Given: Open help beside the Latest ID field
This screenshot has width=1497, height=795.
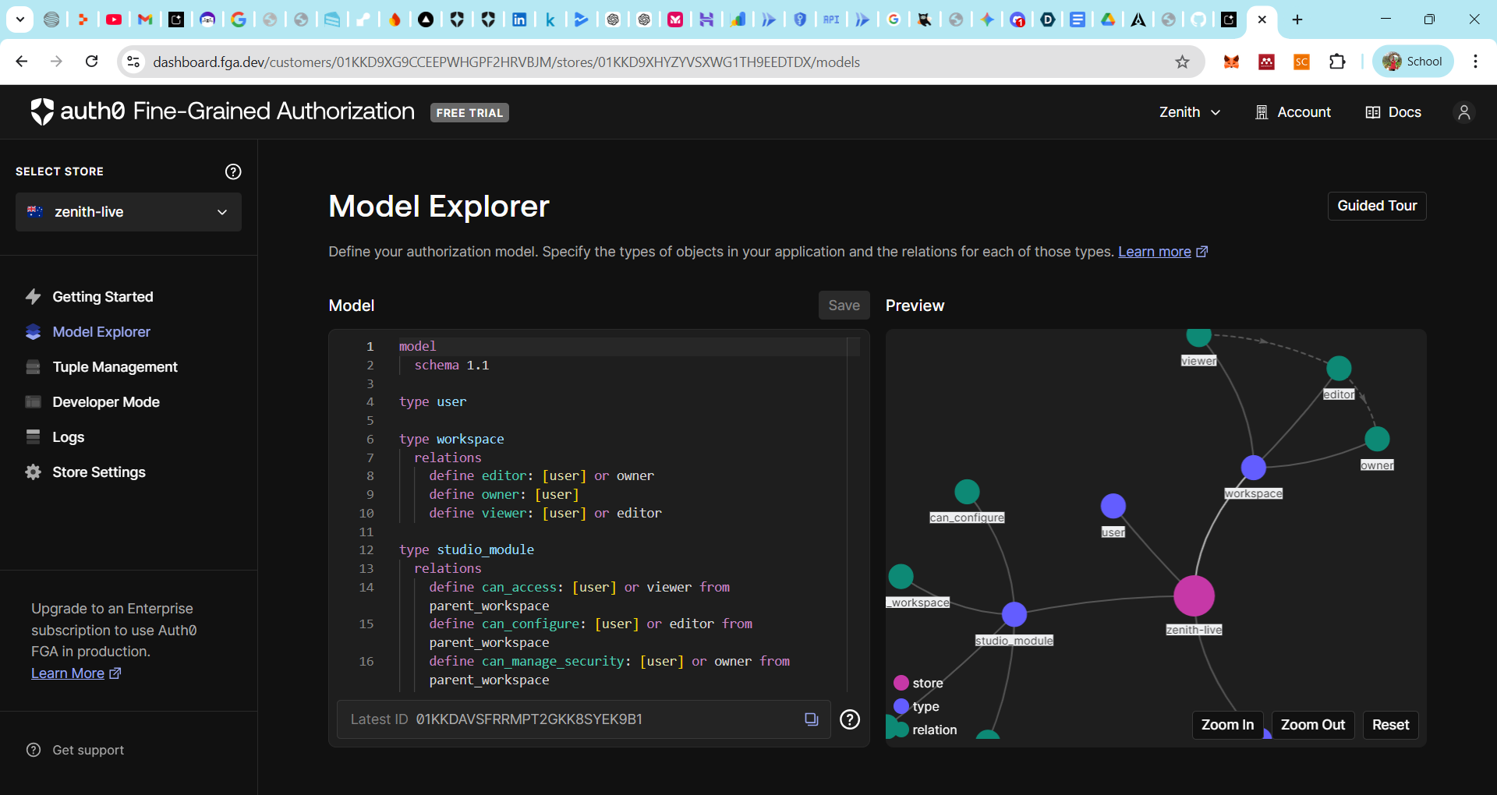Looking at the screenshot, I should [x=850, y=719].
